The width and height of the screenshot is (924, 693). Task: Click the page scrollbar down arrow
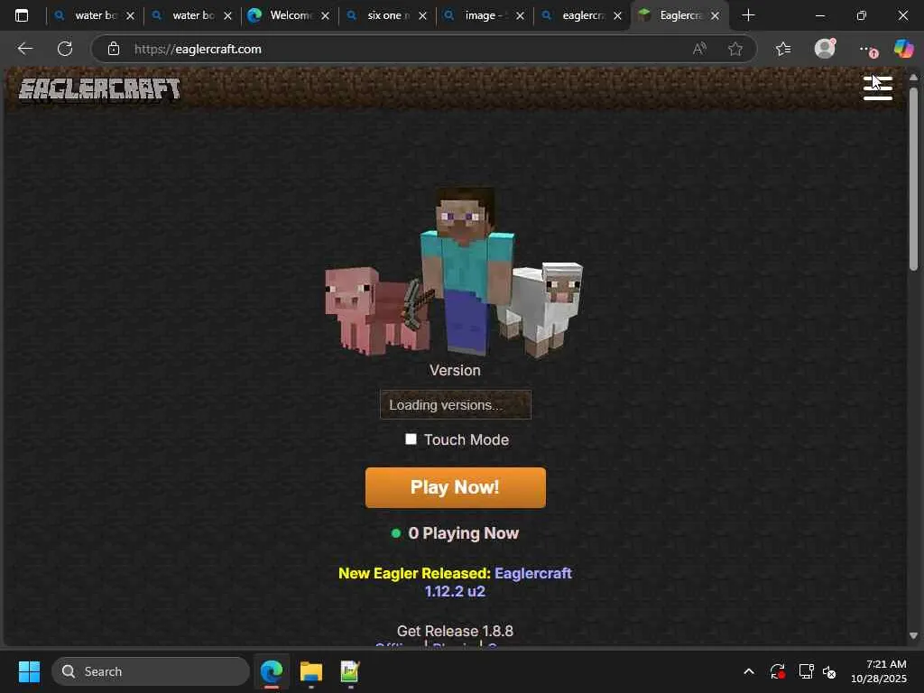[x=913, y=635]
